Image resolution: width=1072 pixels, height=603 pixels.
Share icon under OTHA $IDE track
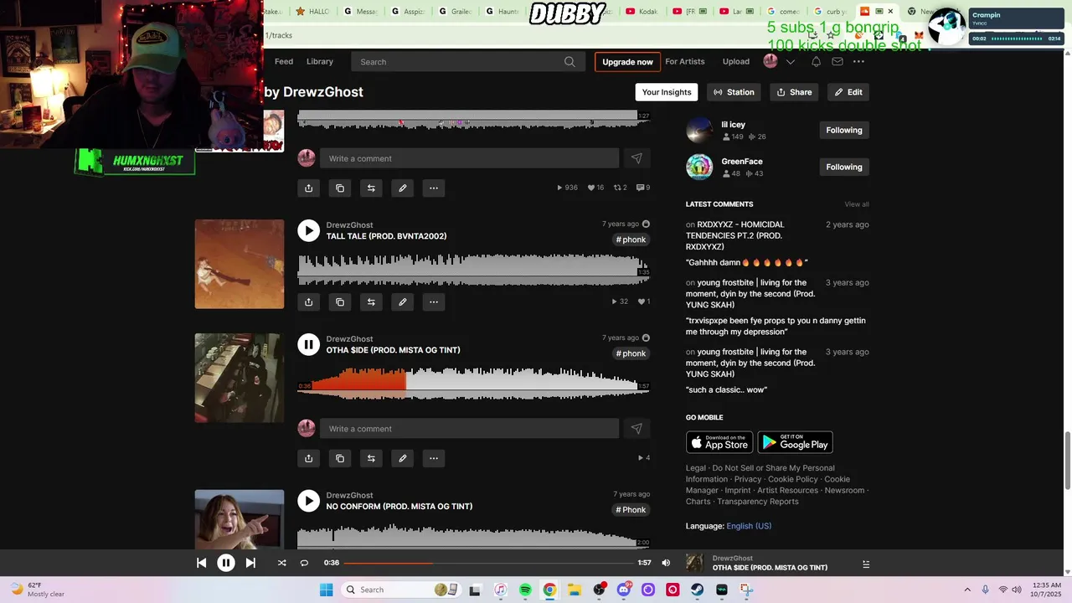(308, 458)
